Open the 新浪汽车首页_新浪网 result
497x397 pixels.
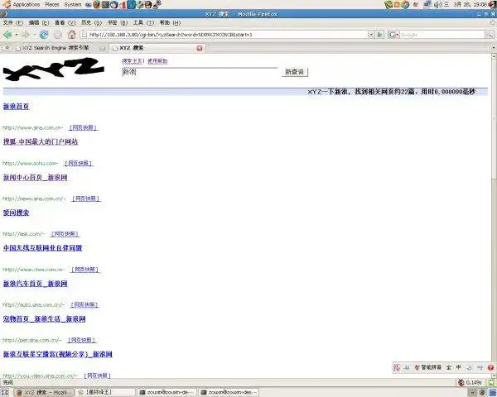35,284
